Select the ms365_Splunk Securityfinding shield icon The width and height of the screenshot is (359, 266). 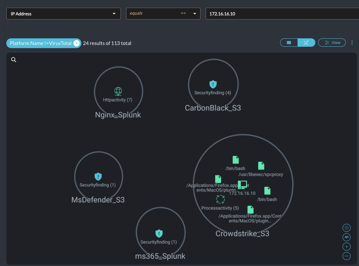(x=159, y=234)
